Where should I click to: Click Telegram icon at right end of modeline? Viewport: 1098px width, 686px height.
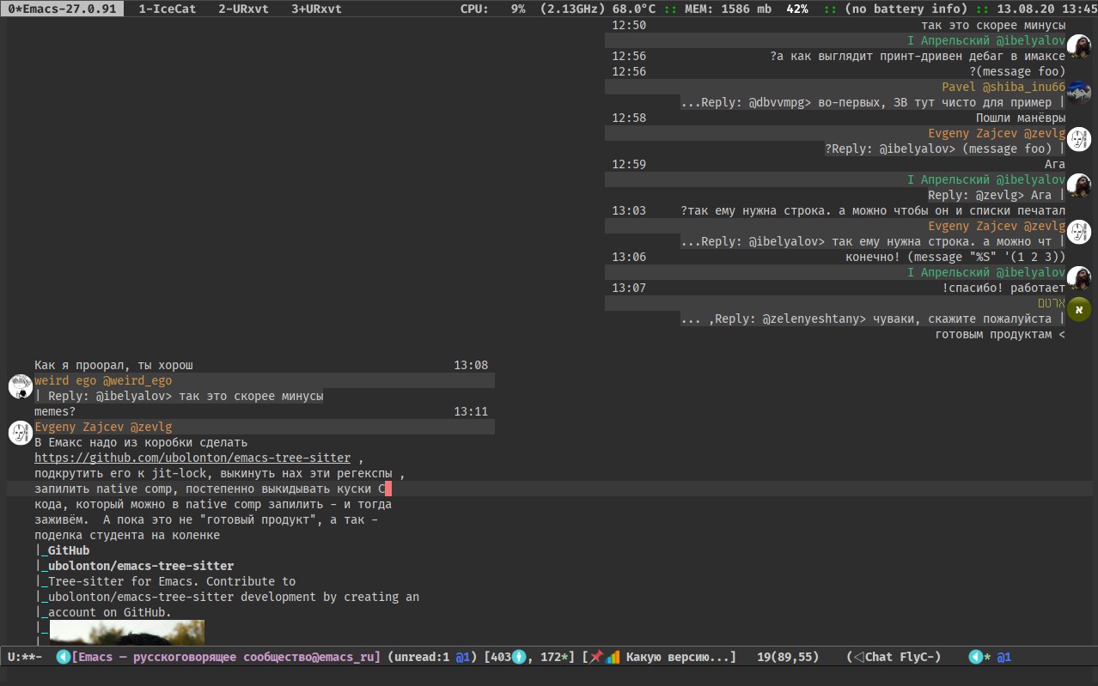(976, 658)
